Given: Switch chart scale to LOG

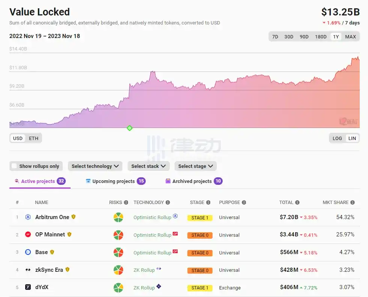Looking at the screenshot, I should 337,138.
